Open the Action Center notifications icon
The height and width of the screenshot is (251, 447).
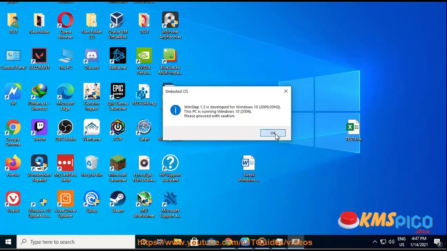438,242
